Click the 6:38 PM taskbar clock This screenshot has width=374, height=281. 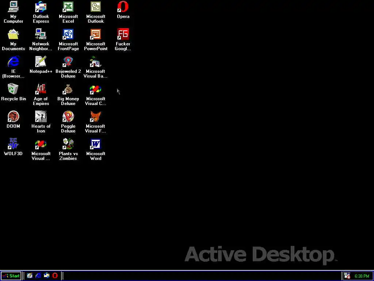pos(362,276)
